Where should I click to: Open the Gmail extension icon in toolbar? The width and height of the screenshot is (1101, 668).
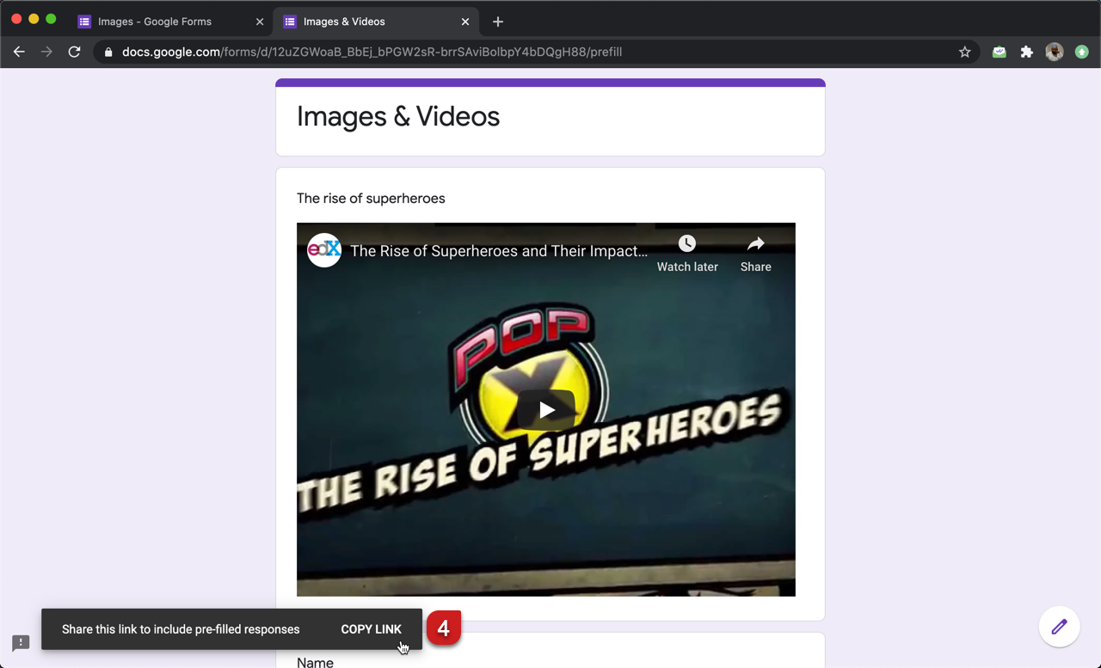(x=999, y=52)
